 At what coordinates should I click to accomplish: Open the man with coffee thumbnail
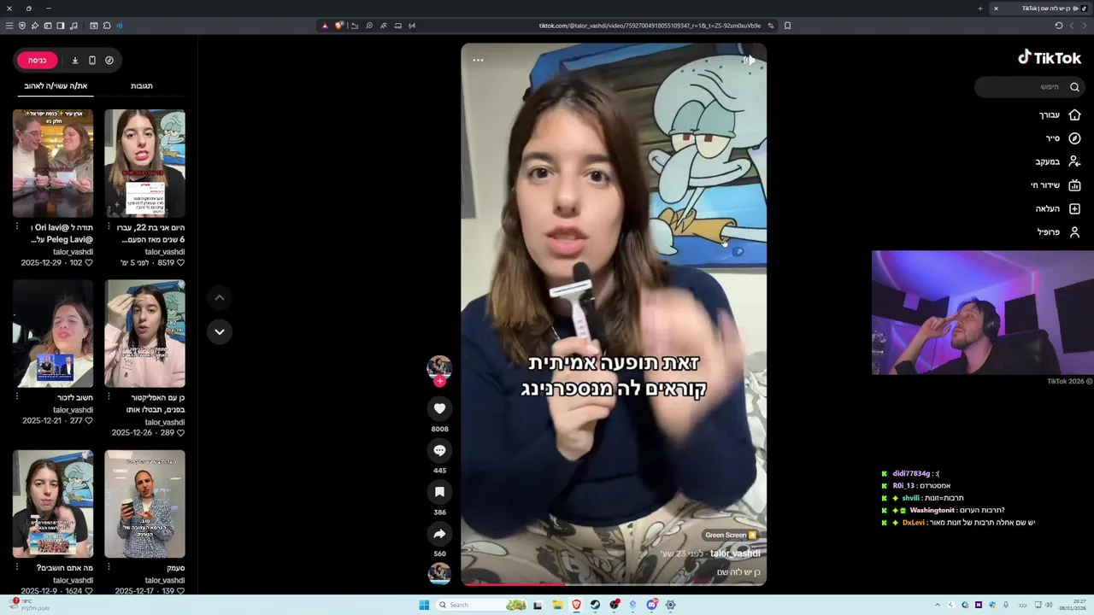pos(144,504)
